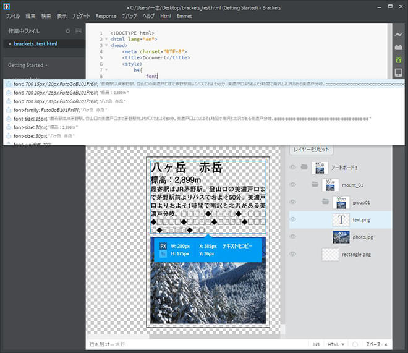Image resolution: width=408 pixels, height=353 pixels.
Task: Click the mount_01 layer thumbnail
Action: point(330,185)
